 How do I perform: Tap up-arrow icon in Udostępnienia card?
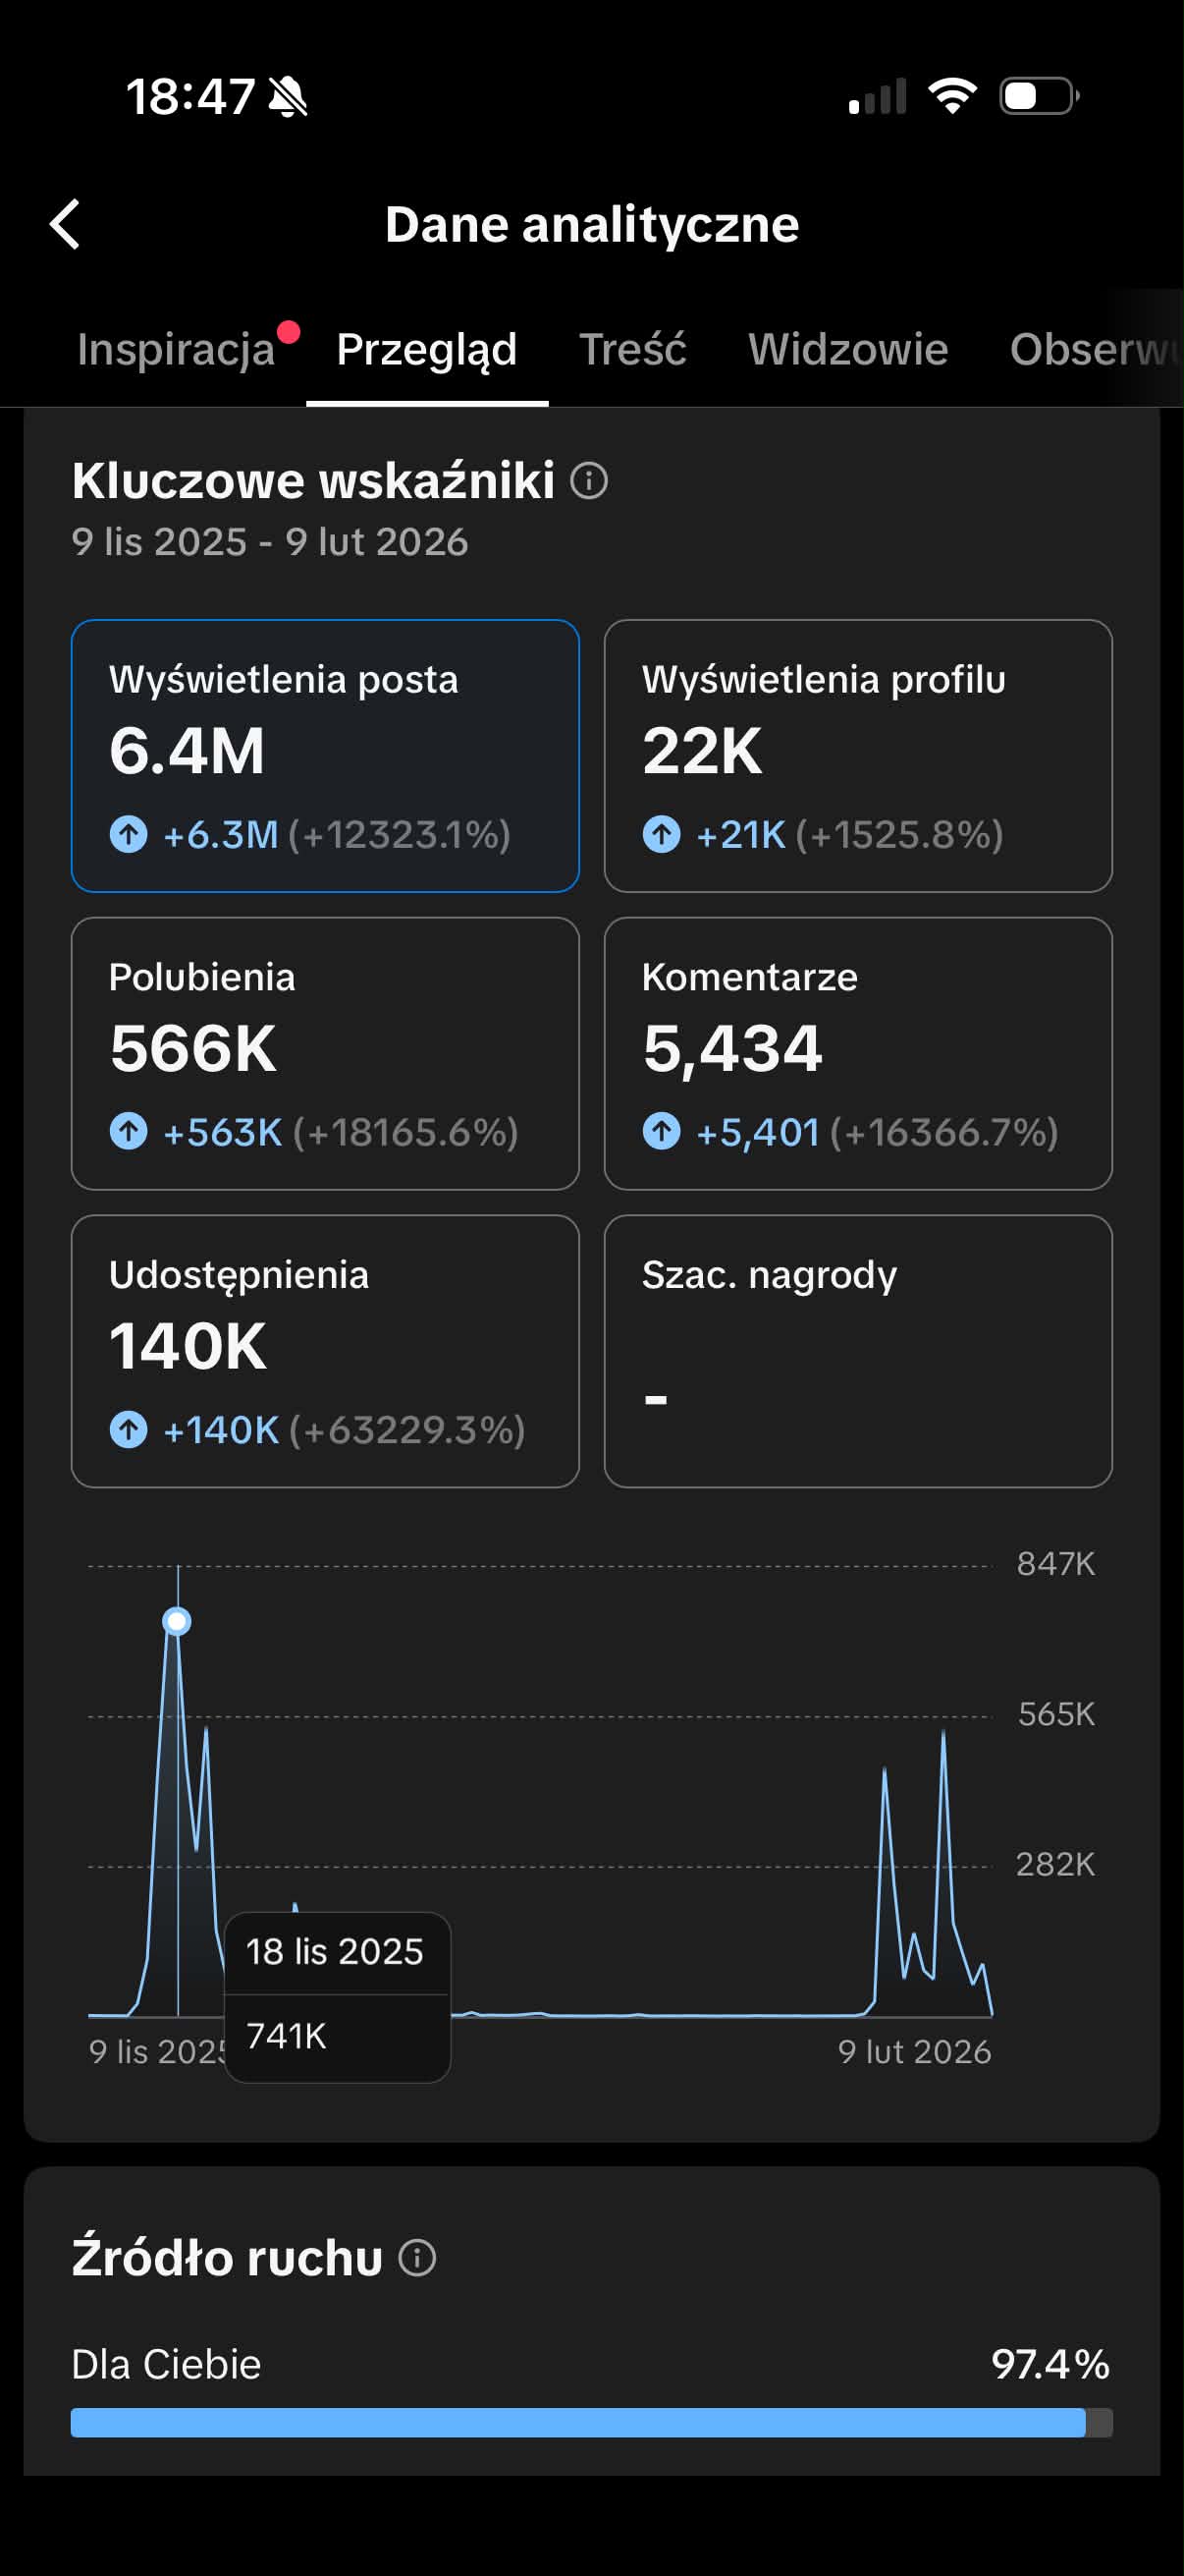(128, 1430)
